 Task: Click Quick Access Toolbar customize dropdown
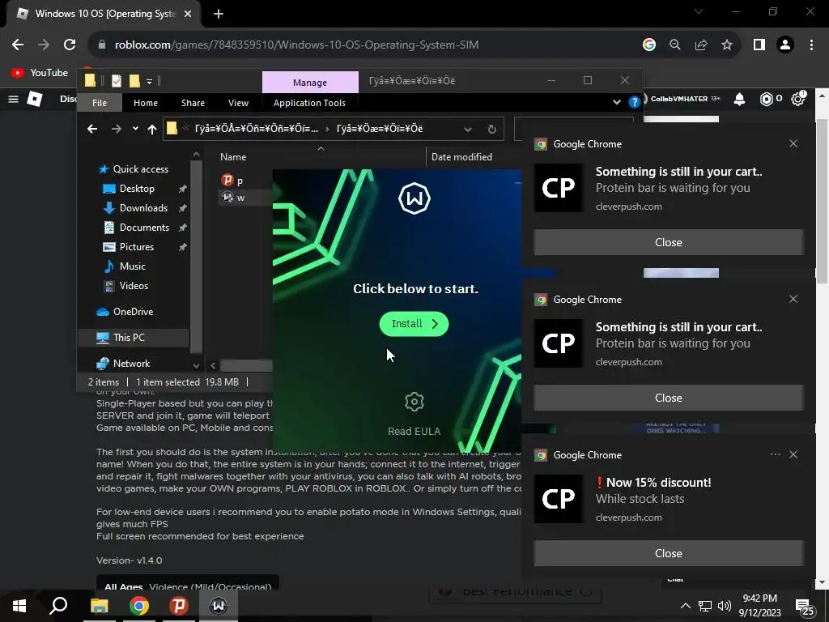[x=150, y=81]
